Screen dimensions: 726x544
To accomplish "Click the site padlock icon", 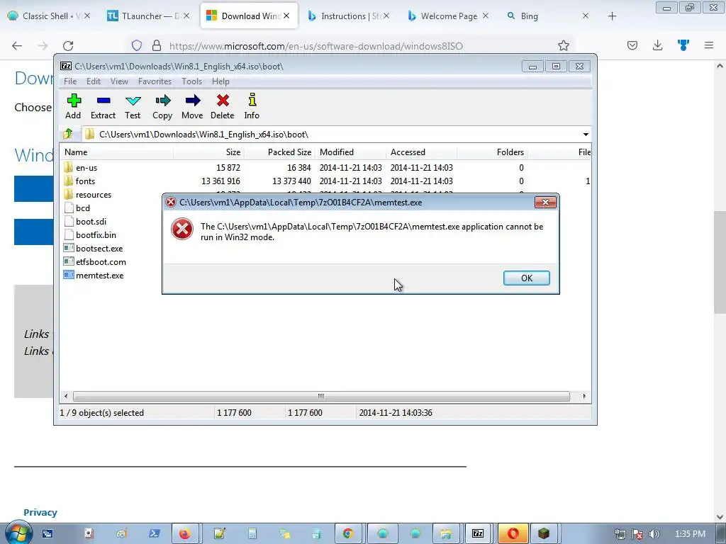I will 157,45.
